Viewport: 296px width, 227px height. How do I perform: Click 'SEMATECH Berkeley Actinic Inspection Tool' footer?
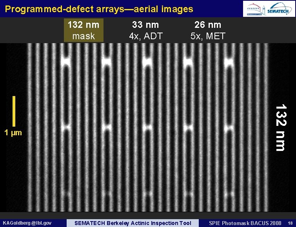[133, 223]
